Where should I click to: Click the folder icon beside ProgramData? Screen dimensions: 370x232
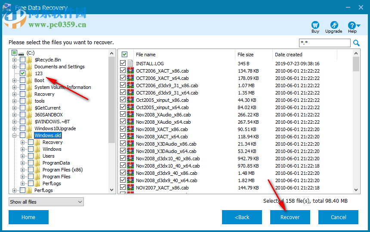pyautogui.click(x=37, y=163)
